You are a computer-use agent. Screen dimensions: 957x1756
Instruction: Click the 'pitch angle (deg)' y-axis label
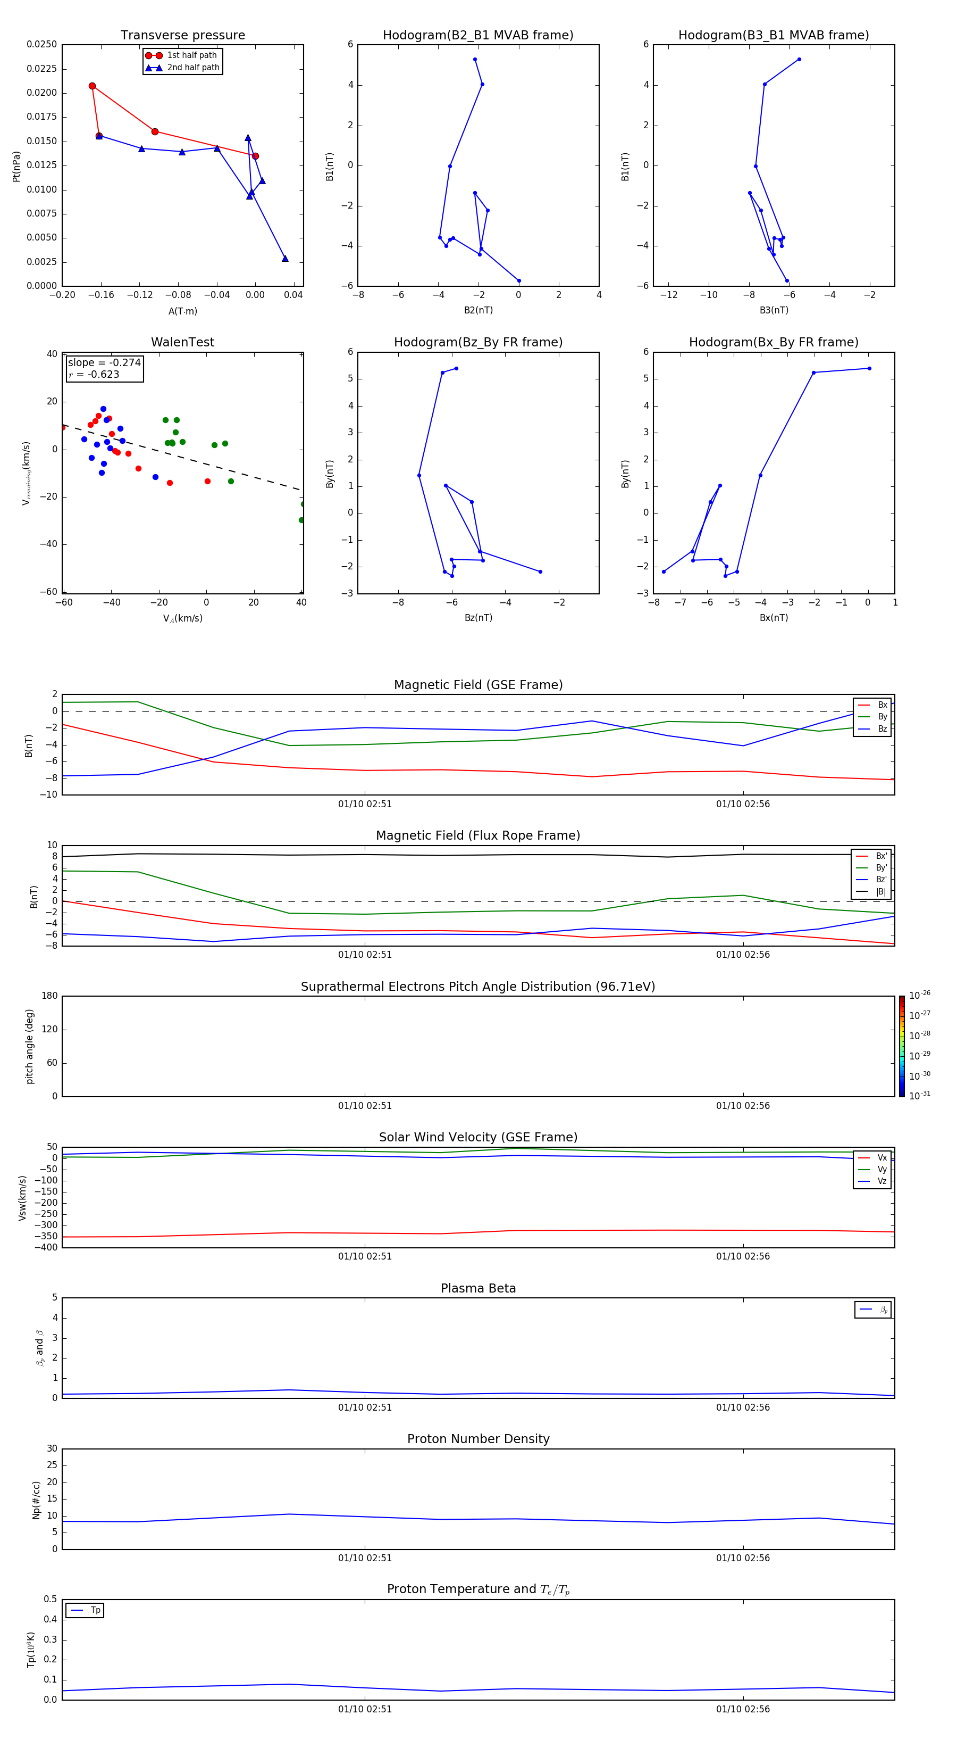pyautogui.click(x=29, y=1046)
